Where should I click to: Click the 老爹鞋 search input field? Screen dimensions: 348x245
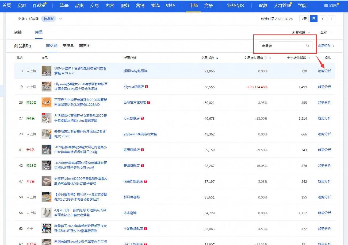coord(282,46)
